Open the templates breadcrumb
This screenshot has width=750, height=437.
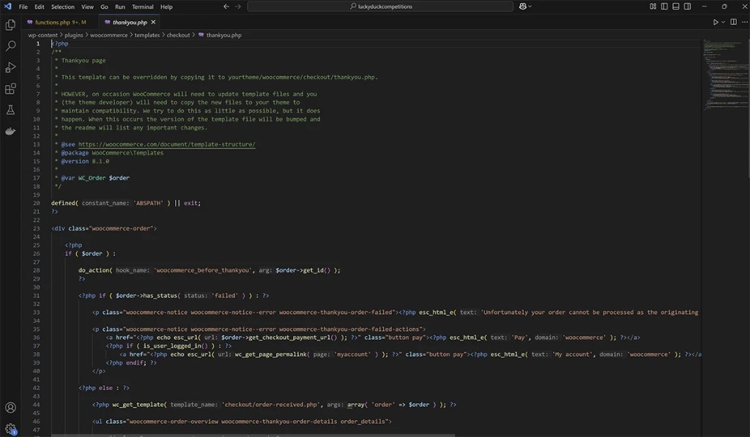146,35
